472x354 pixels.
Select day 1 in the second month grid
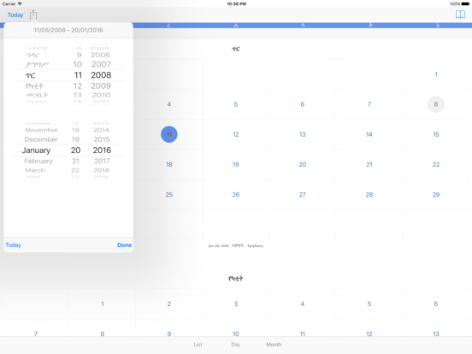click(103, 304)
